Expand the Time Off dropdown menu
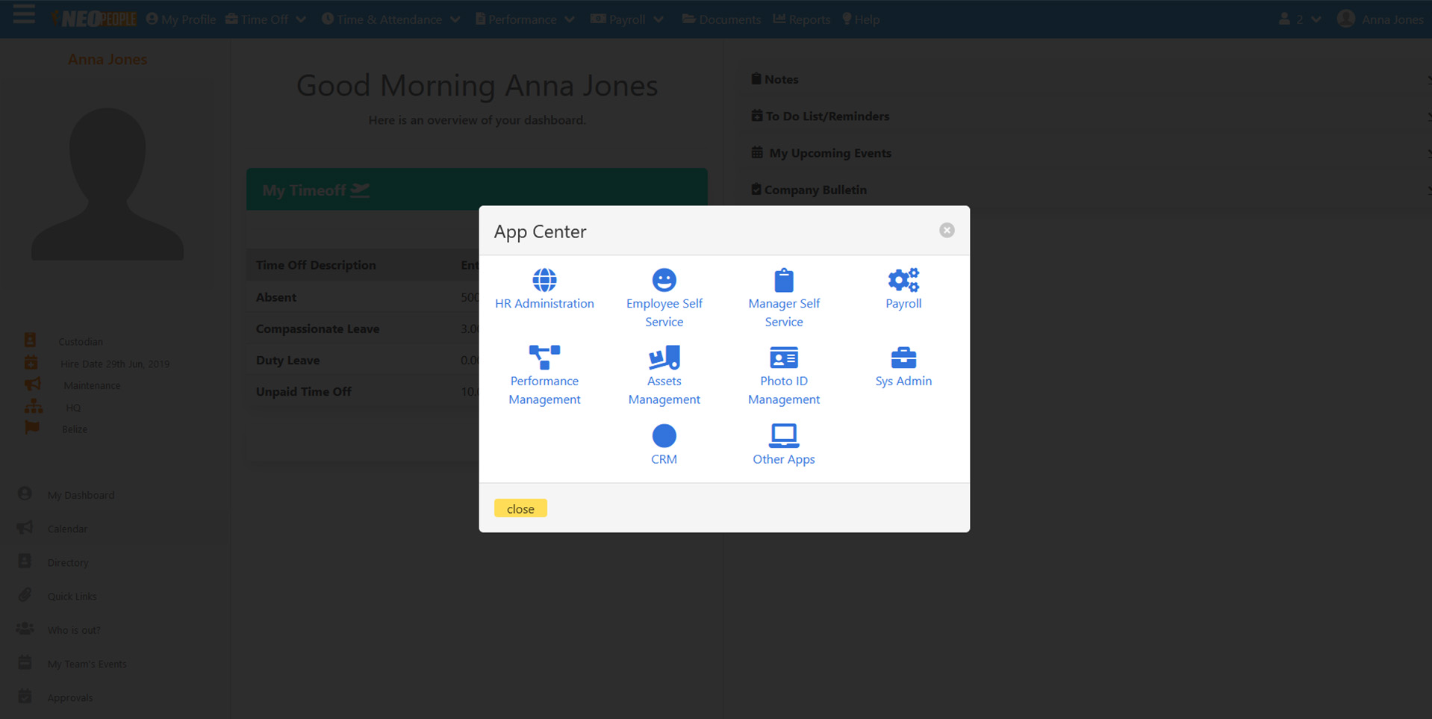This screenshot has width=1432, height=719. (266, 19)
